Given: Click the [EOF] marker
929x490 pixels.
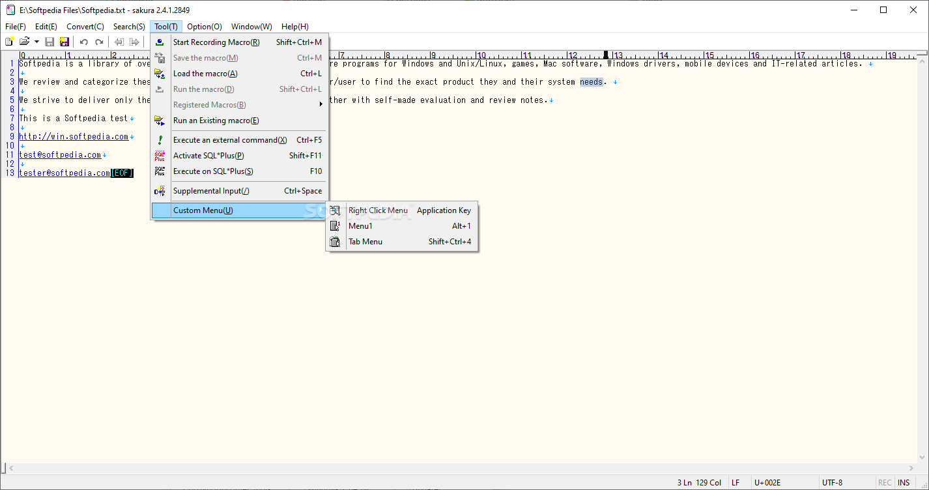Looking at the screenshot, I should coord(122,173).
